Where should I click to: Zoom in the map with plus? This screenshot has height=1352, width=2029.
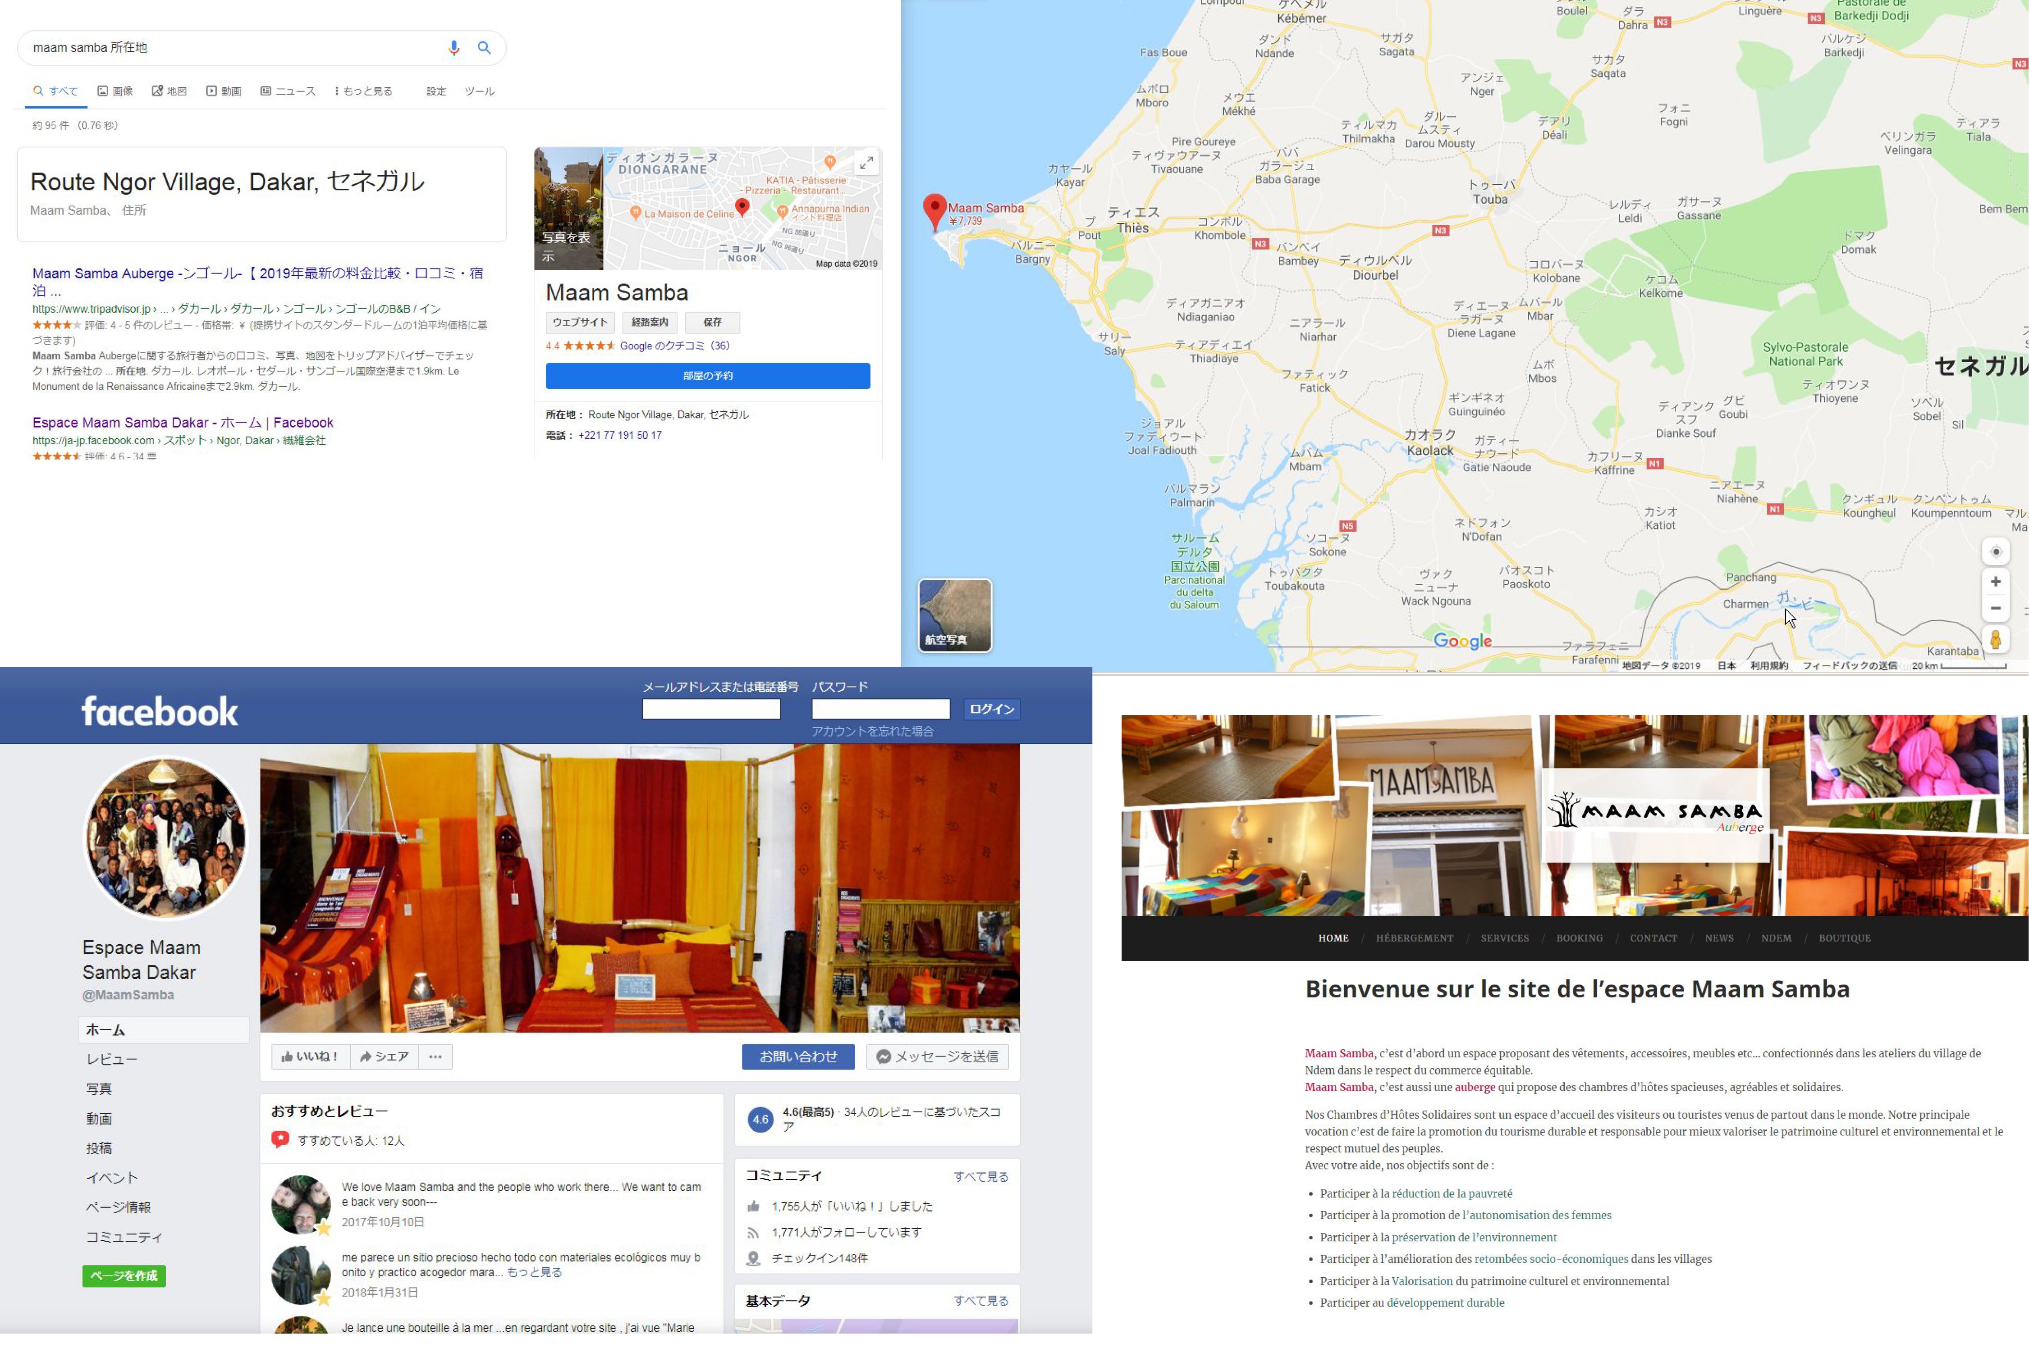(1995, 582)
